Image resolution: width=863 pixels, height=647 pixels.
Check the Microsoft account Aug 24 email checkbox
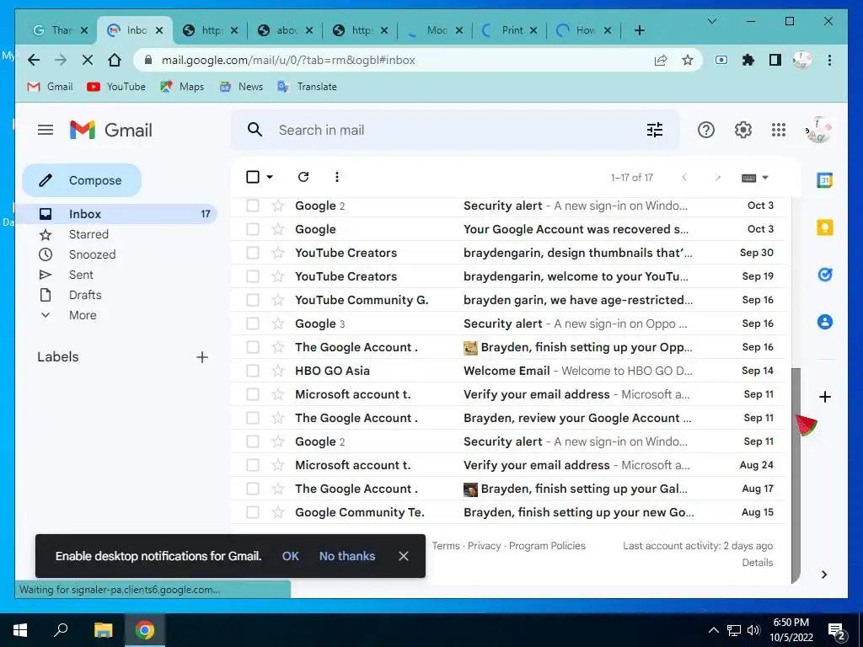[x=253, y=465]
